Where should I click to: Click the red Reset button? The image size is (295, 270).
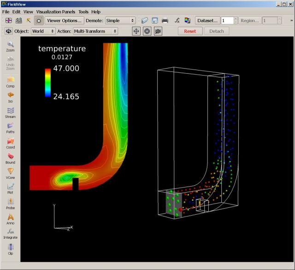[190, 31]
